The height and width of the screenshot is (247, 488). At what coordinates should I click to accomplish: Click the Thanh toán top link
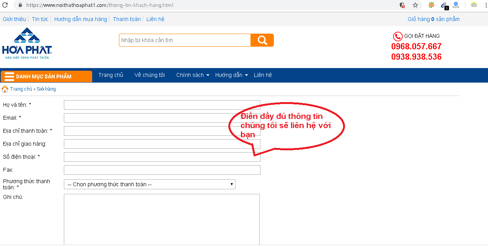coord(127,19)
